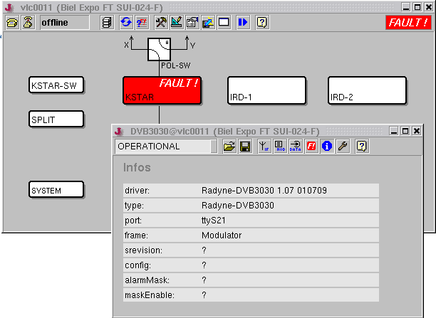Screen dimensions: 436x318
Task: Open the IF antenna settings icon
Action: [x=264, y=147]
